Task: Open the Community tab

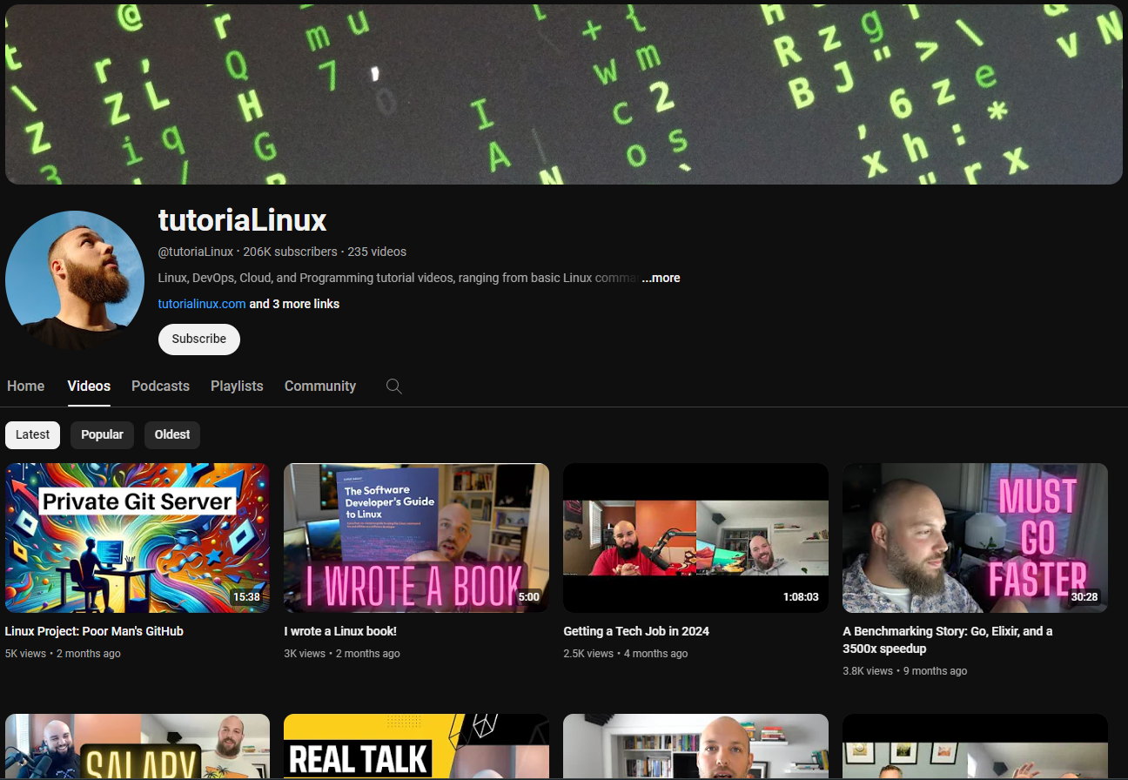Action: pyautogui.click(x=319, y=386)
